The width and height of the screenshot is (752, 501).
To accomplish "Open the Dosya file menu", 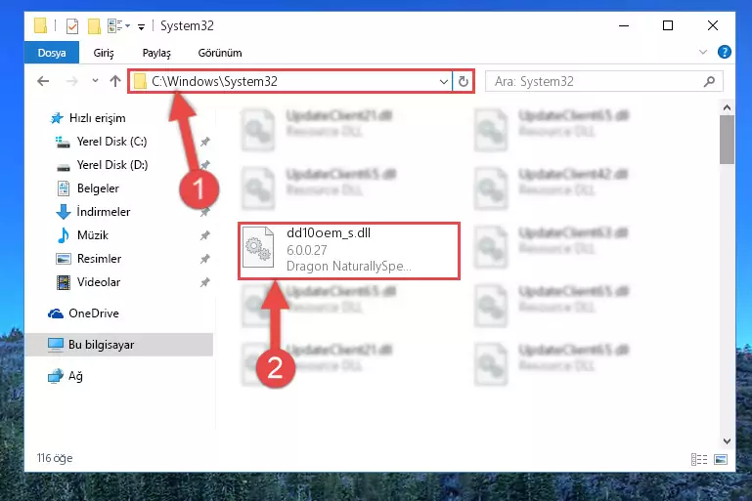I will [x=52, y=53].
